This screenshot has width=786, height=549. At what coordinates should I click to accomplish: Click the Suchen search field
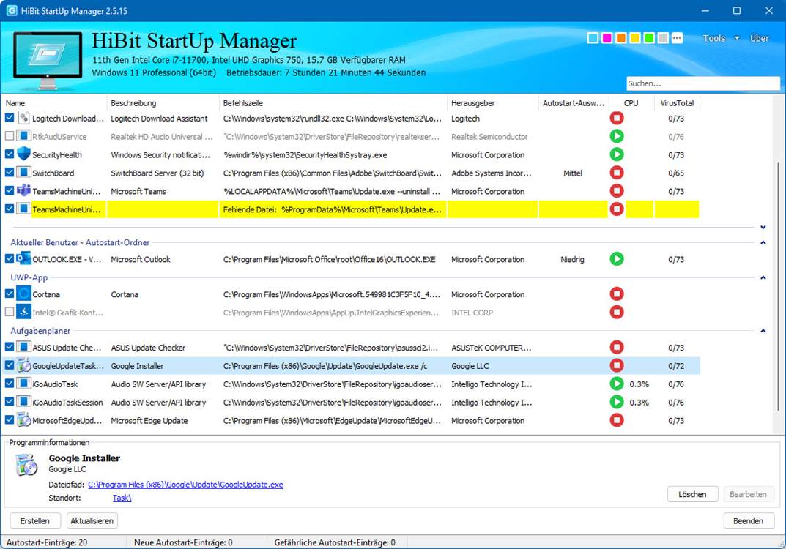(702, 83)
